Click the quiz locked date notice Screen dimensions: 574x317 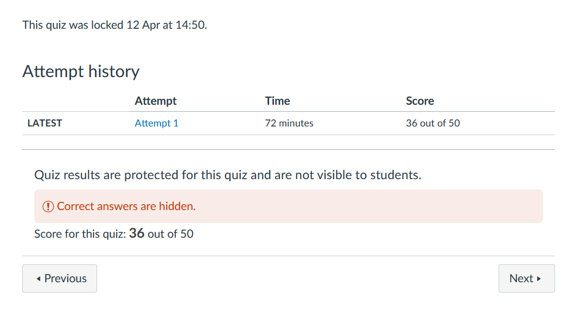click(114, 25)
